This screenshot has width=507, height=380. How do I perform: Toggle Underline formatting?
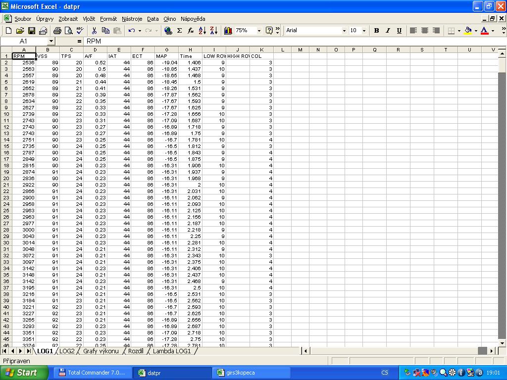pos(399,31)
